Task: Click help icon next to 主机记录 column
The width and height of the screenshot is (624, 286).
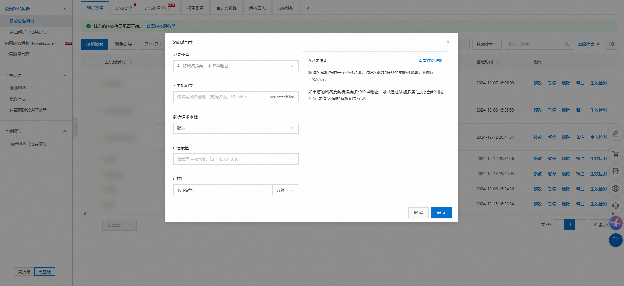Action: pyautogui.click(x=124, y=62)
